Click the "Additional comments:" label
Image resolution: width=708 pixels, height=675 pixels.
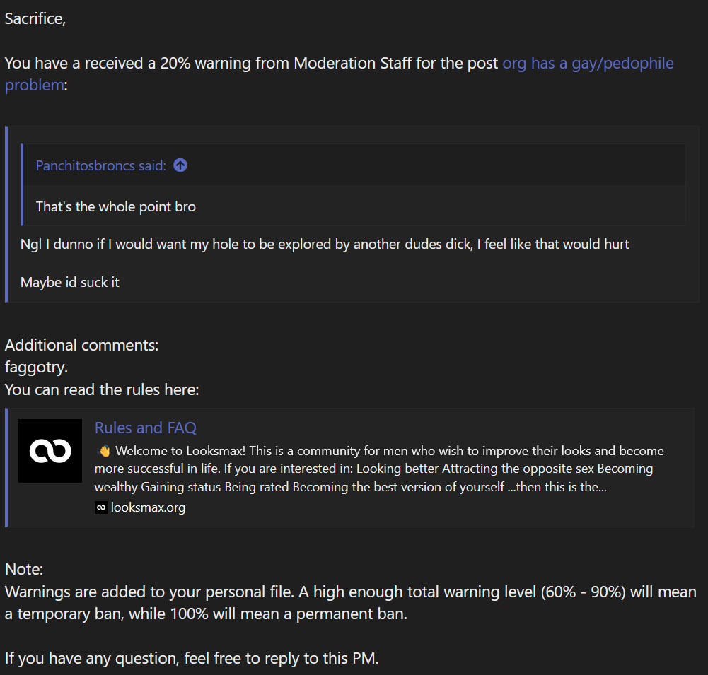(82, 345)
